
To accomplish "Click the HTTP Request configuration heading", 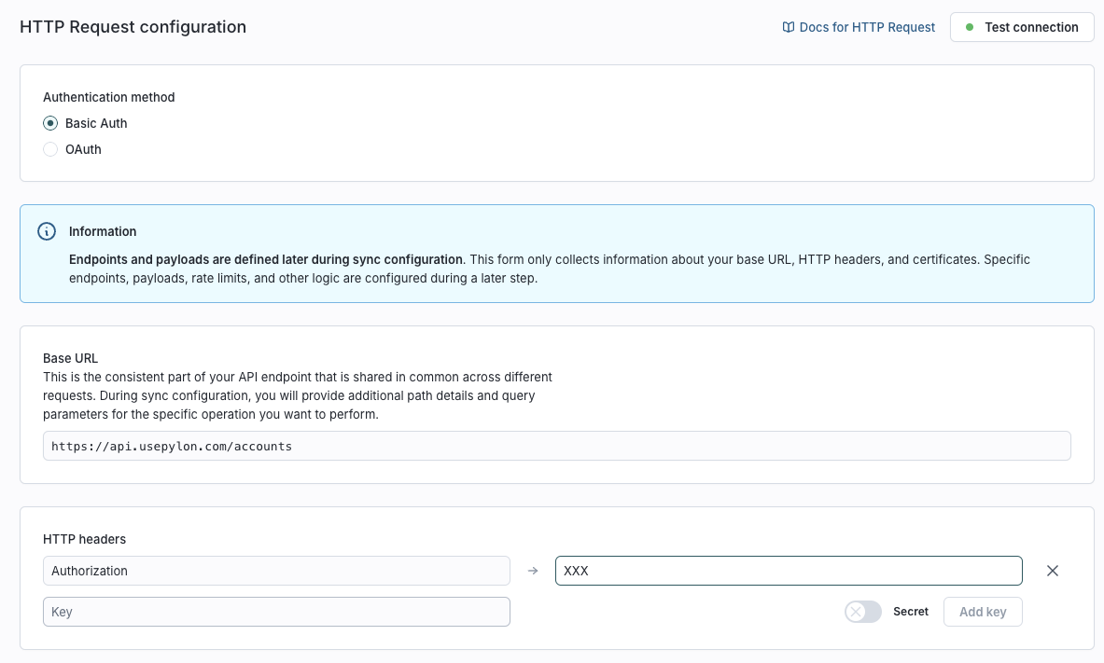I will click(x=133, y=27).
